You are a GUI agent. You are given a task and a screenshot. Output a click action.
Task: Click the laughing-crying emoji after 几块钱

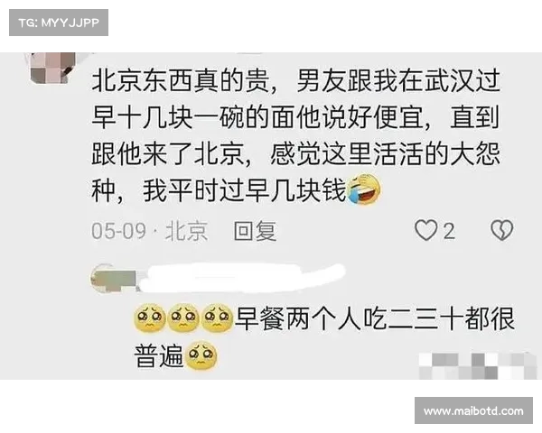coord(364,189)
